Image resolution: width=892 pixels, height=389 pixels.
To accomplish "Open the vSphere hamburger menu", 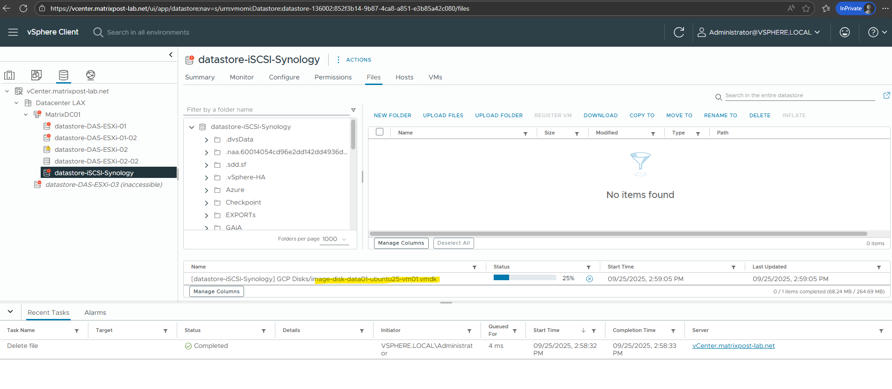I will click(13, 32).
